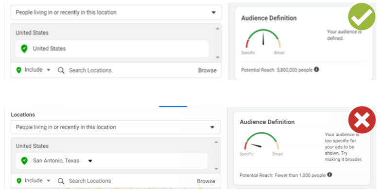
Task: Click the top Include pin icon
Action: (x=18, y=70)
